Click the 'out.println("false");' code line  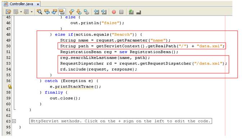tap(97, 23)
